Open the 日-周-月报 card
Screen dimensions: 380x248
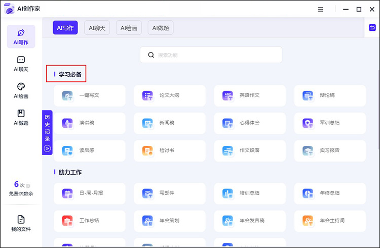click(x=89, y=193)
